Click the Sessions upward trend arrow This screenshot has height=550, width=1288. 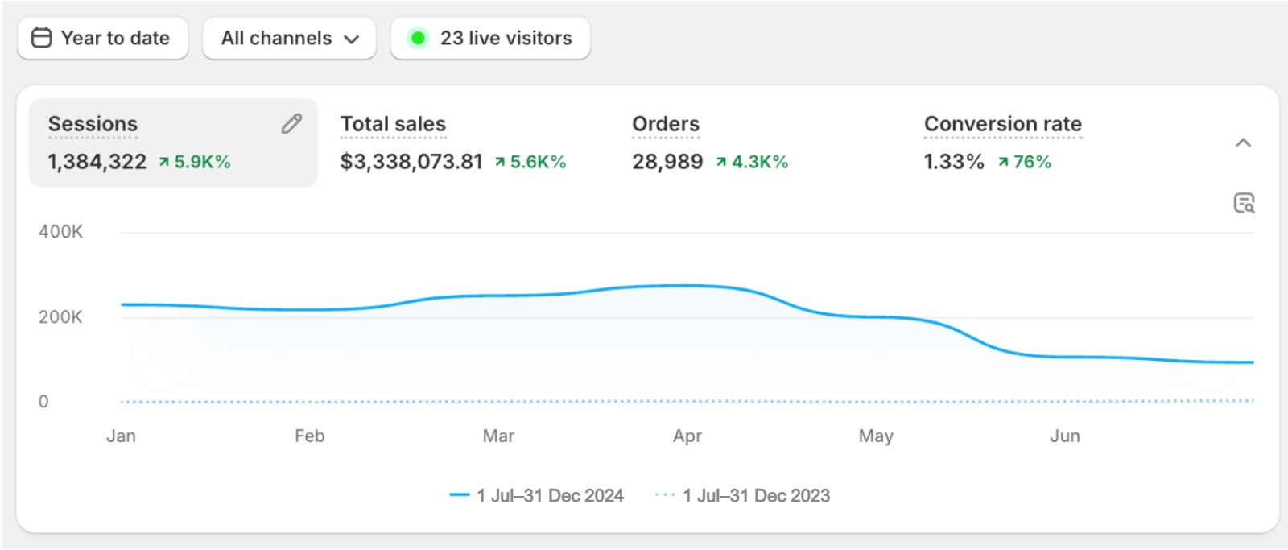(x=164, y=163)
